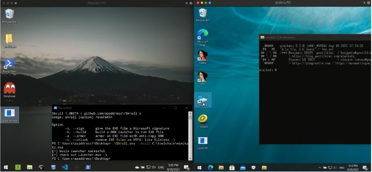Select Skrull.exe ghost icon on Attacker's desktop
Image resolution: width=372 pixels, height=172 pixels.
click(9, 90)
